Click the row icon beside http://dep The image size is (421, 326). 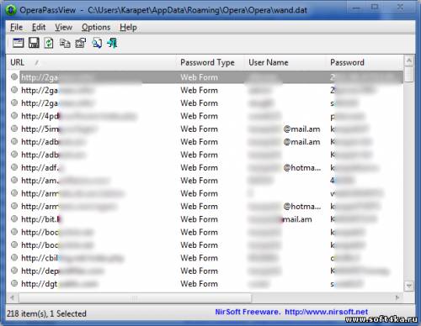coord(14,271)
